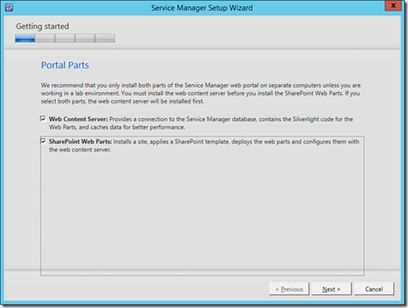This screenshot has height=308, width=408.
Task: Select the last progress step segment
Action: pos(105,38)
